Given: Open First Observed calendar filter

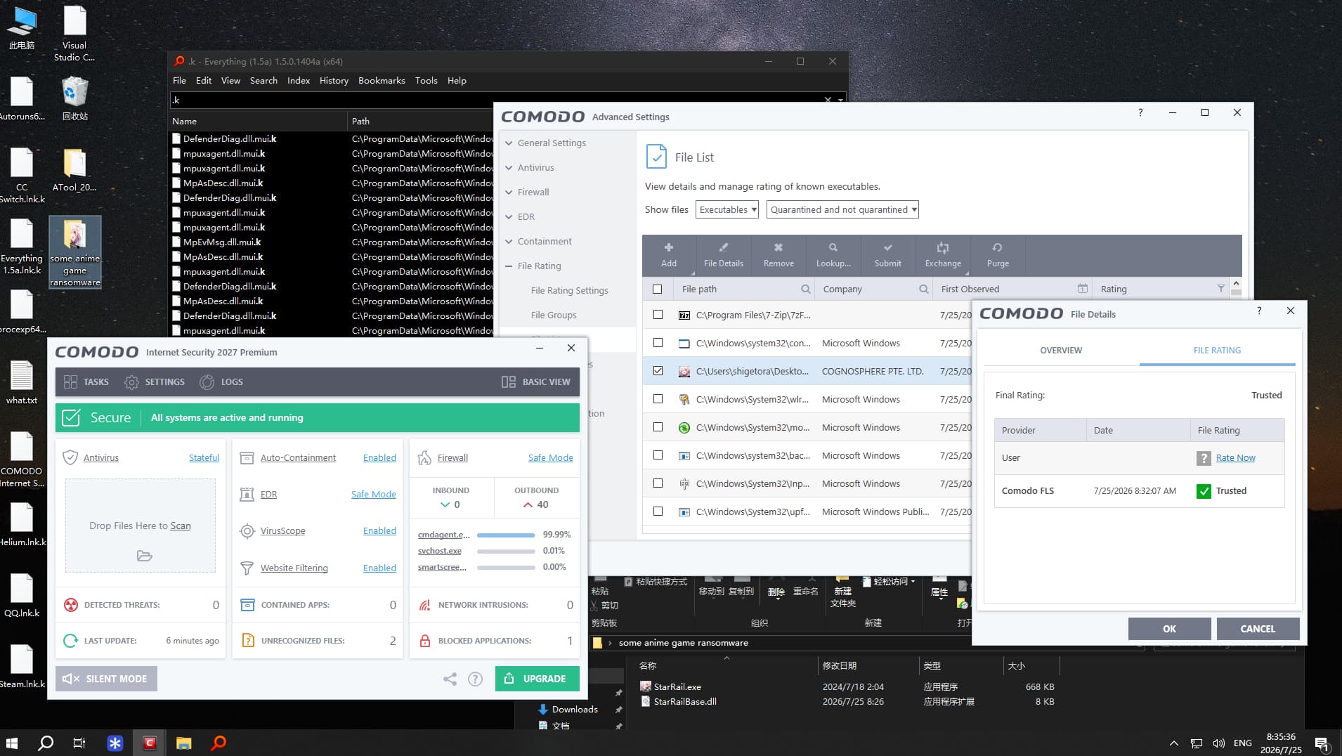Looking at the screenshot, I should pos(1082,289).
